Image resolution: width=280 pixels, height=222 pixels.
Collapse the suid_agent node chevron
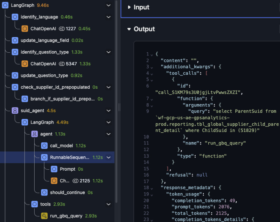(108, 110)
